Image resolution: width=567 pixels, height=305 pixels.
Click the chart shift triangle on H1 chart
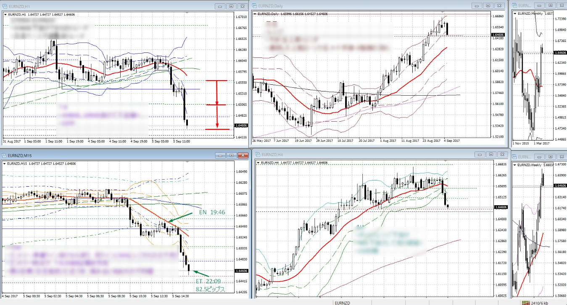coord(187,13)
